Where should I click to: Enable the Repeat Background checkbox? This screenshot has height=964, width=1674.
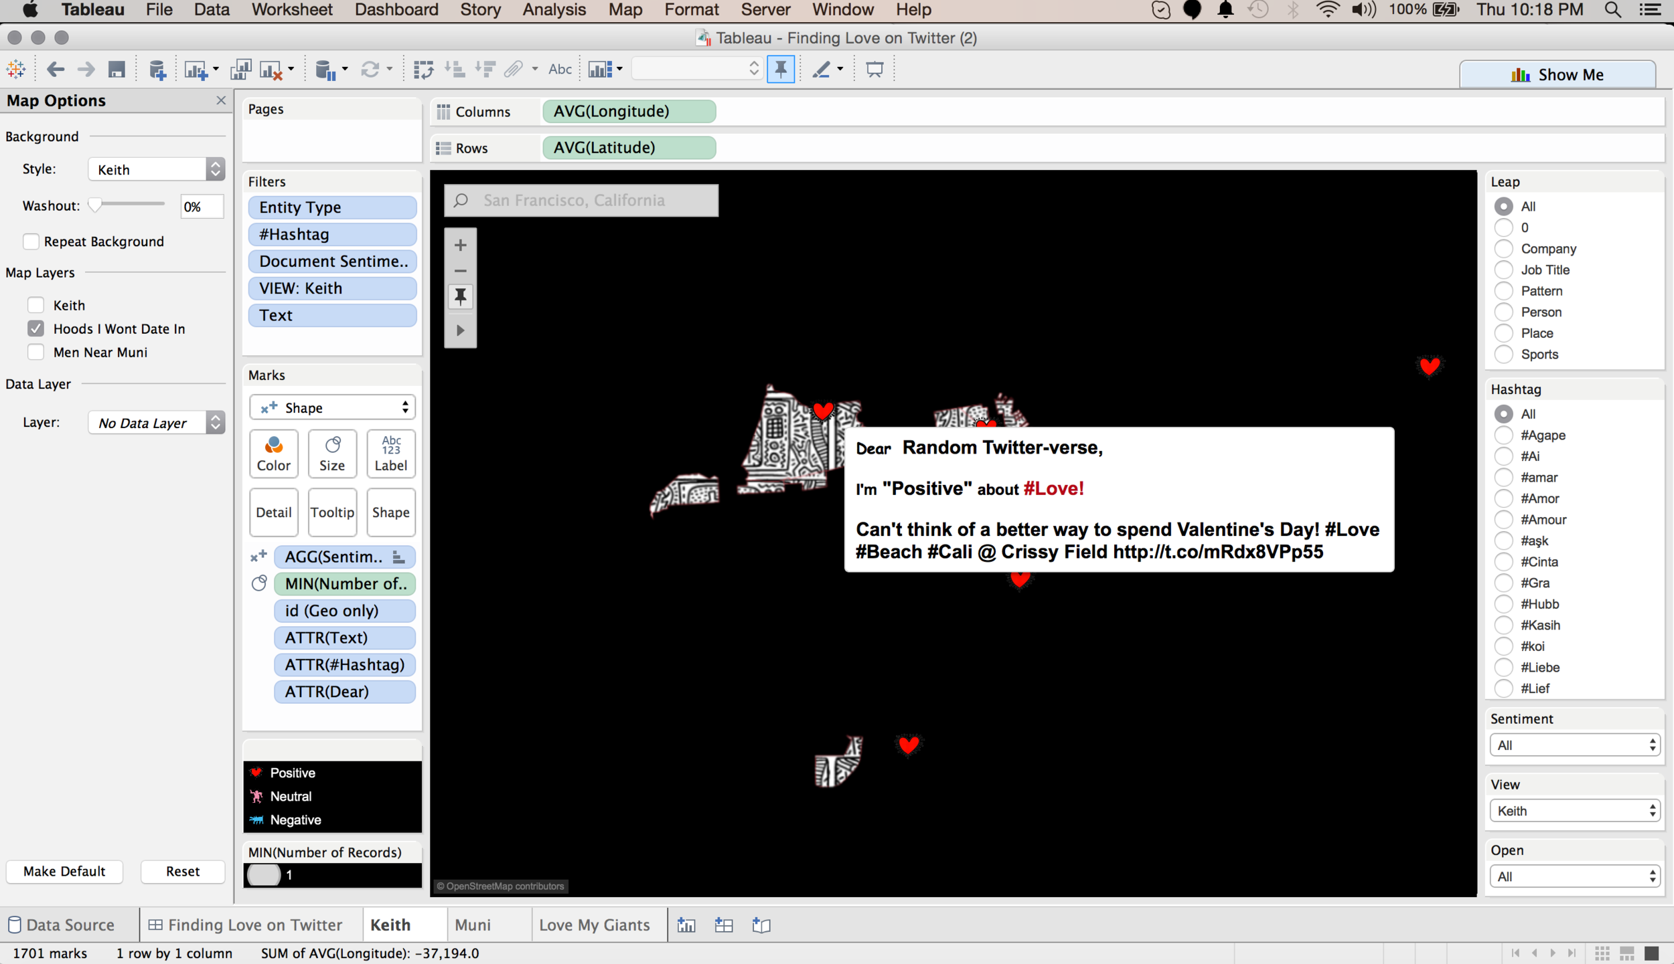click(x=31, y=242)
